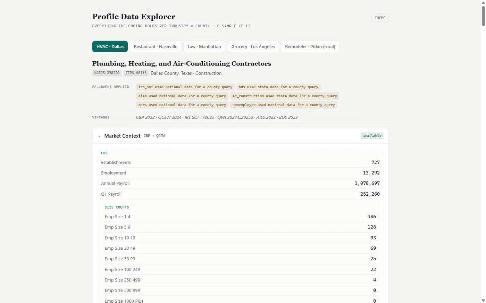Image resolution: width=486 pixels, height=303 pixels.
Task: Click the page scrollbar thumb
Action: pos(483,16)
